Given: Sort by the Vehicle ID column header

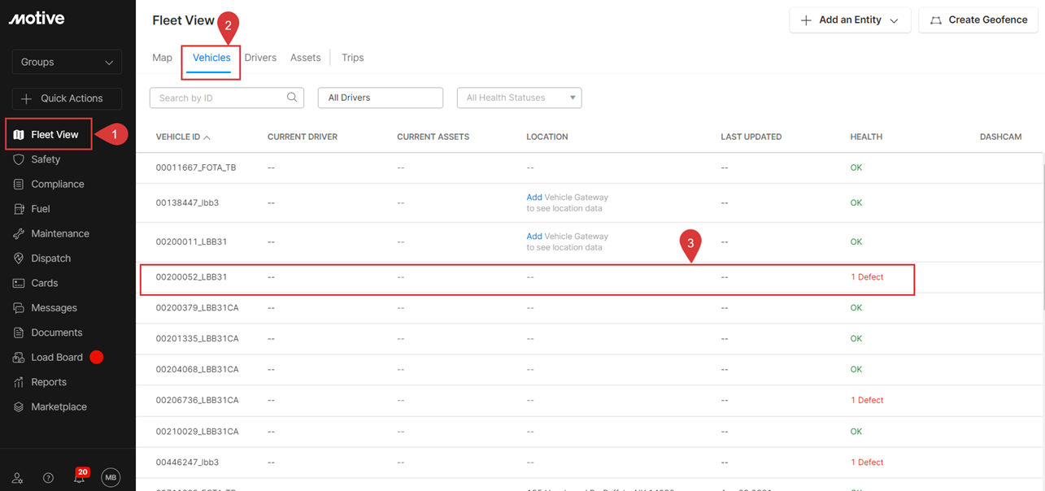Looking at the screenshot, I should click(x=178, y=137).
